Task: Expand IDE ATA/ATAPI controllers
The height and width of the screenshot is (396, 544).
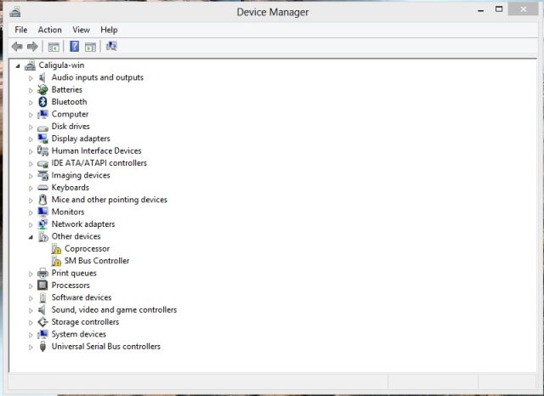Action: pyautogui.click(x=31, y=164)
